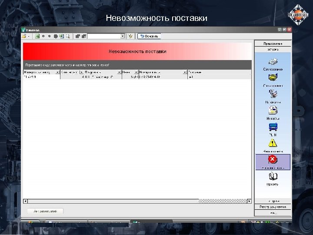Select the red X Невозможность поставки side icon

(273, 162)
